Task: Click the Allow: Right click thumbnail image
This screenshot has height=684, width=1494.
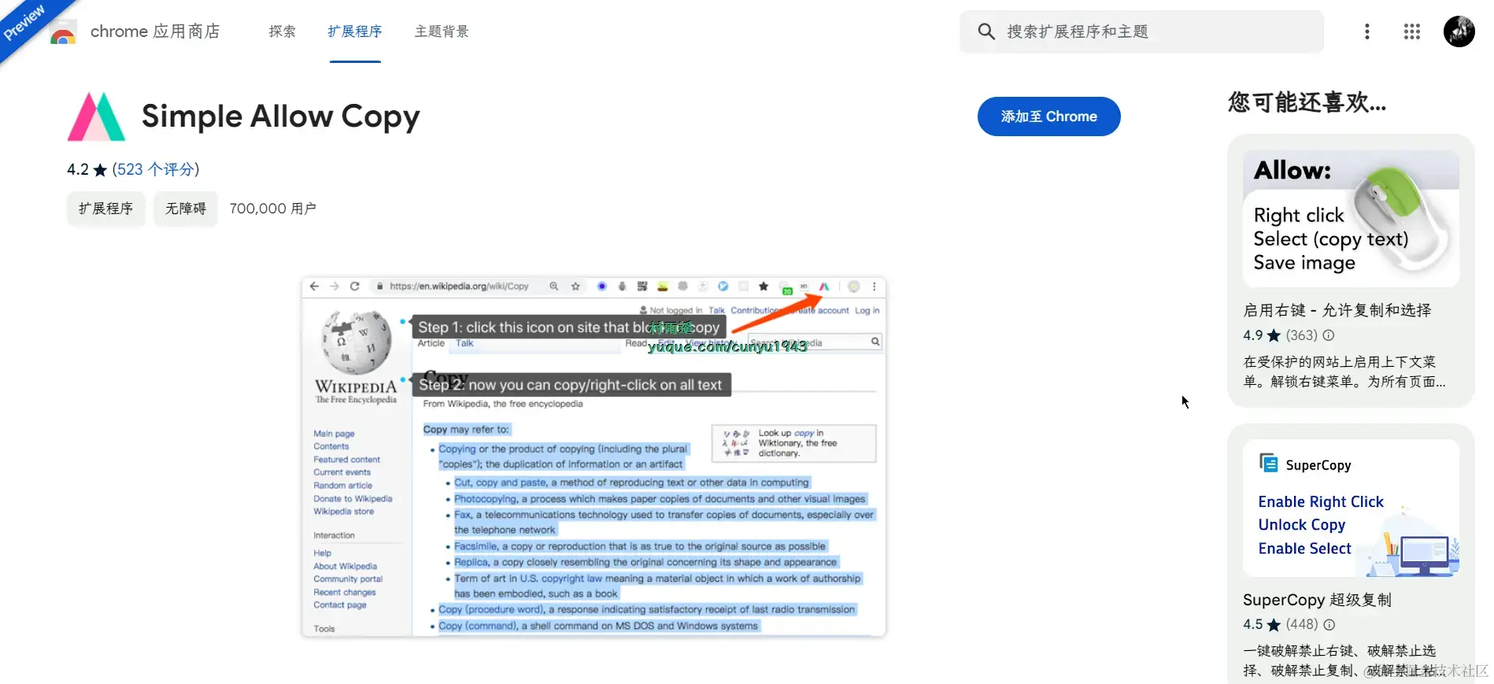Action: (x=1351, y=219)
